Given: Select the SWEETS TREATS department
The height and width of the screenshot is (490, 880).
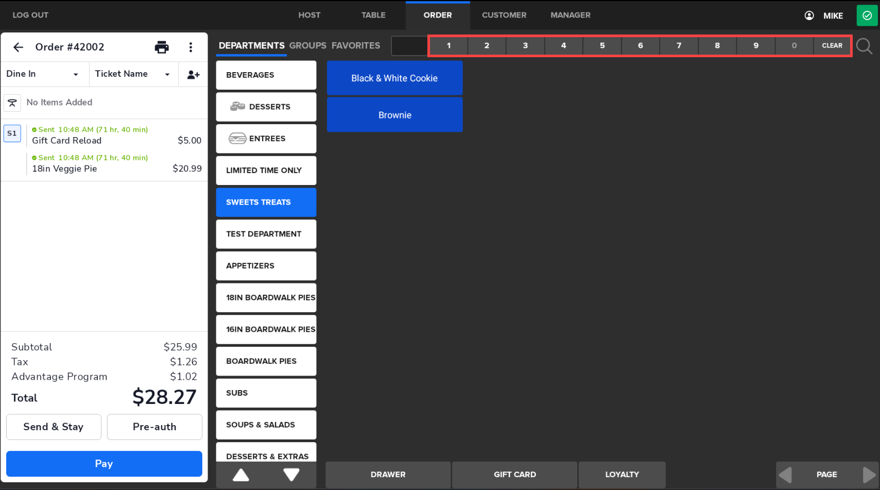Looking at the screenshot, I should click(266, 202).
